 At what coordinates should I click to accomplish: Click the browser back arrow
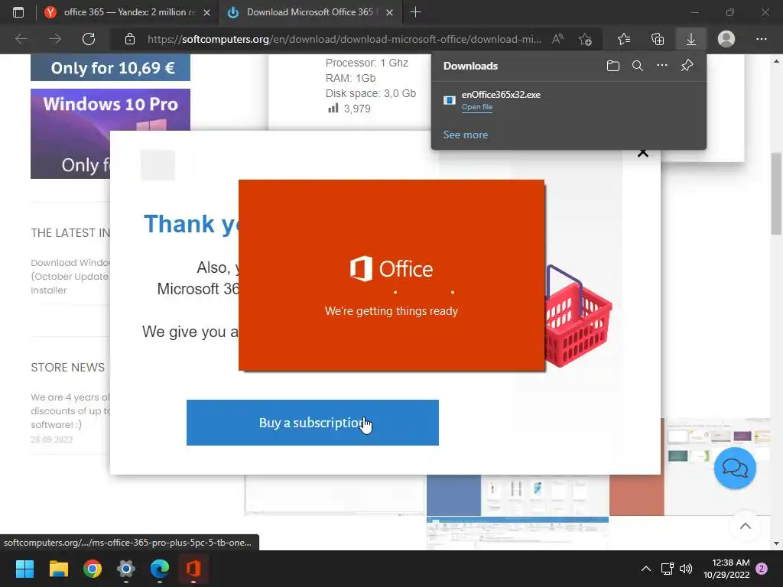click(21, 39)
